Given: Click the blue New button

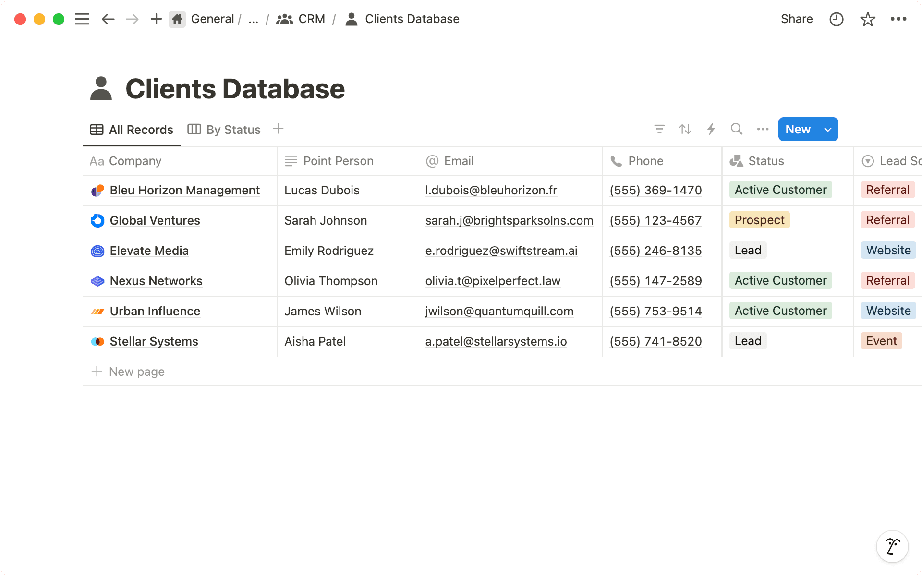Looking at the screenshot, I should point(798,129).
